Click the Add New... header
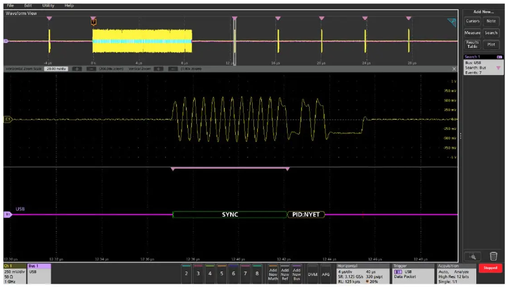Viewport: 508px width, 287px height. [x=483, y=12]
